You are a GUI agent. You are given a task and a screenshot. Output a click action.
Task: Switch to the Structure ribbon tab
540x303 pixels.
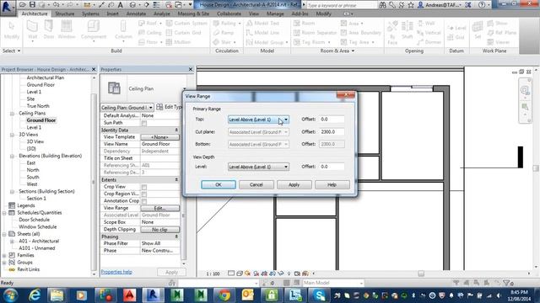click(x=65, y=13)
